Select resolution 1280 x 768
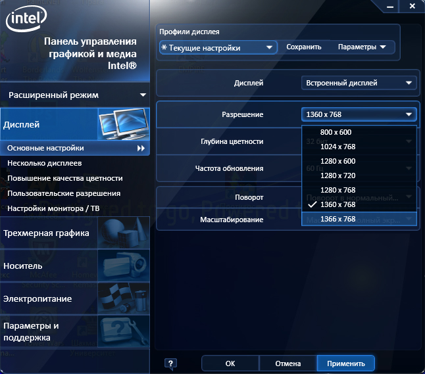Image resolution: width=425 pixels, height=374 pixels. point(359,190)
